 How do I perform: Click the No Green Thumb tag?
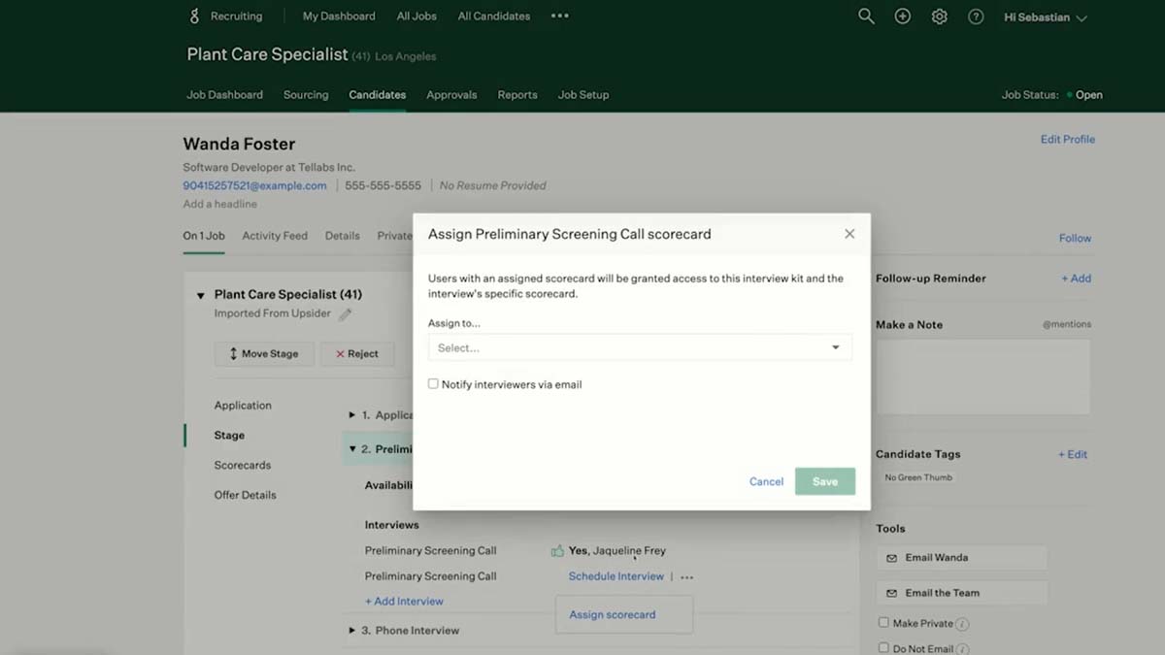pyautogui.click(x=918, y=477)
